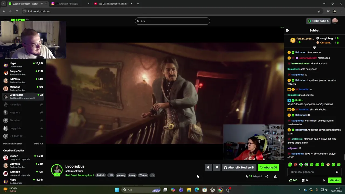Open Windows Start menu
The width and height of the screenshot is (345, 194).
(x=117, y=190)
